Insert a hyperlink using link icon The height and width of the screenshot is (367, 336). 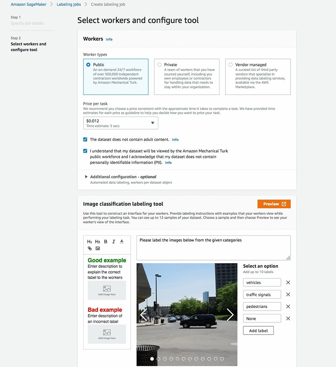pos(89,248)
